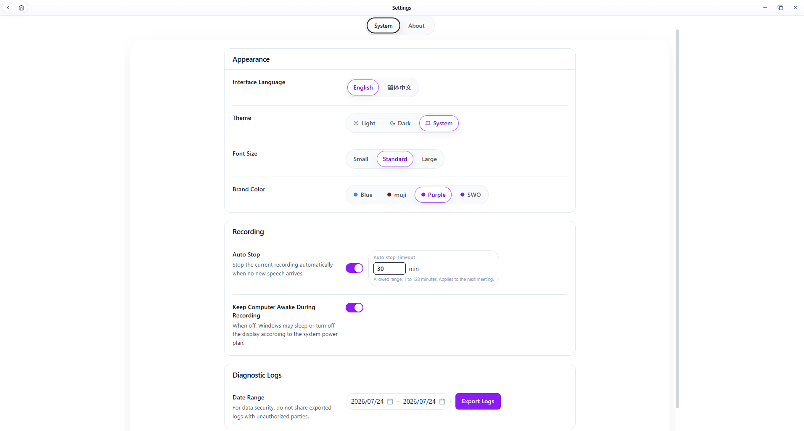Choose System theme with monitor icon
This screenshot has width=804, height=431.
coord(439,123)
